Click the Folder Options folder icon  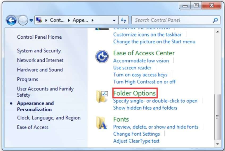(102, 96)
